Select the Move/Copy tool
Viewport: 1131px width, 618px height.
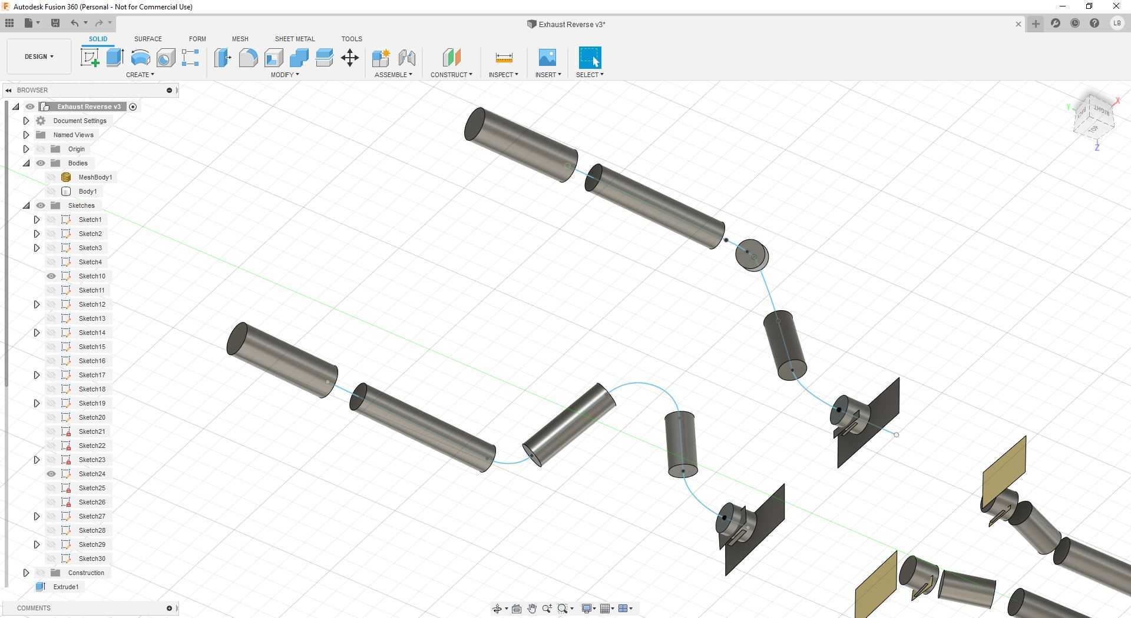tap(350, 58)
